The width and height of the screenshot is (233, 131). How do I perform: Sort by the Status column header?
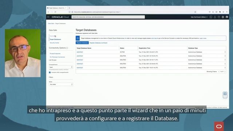[x=122, y=48]
